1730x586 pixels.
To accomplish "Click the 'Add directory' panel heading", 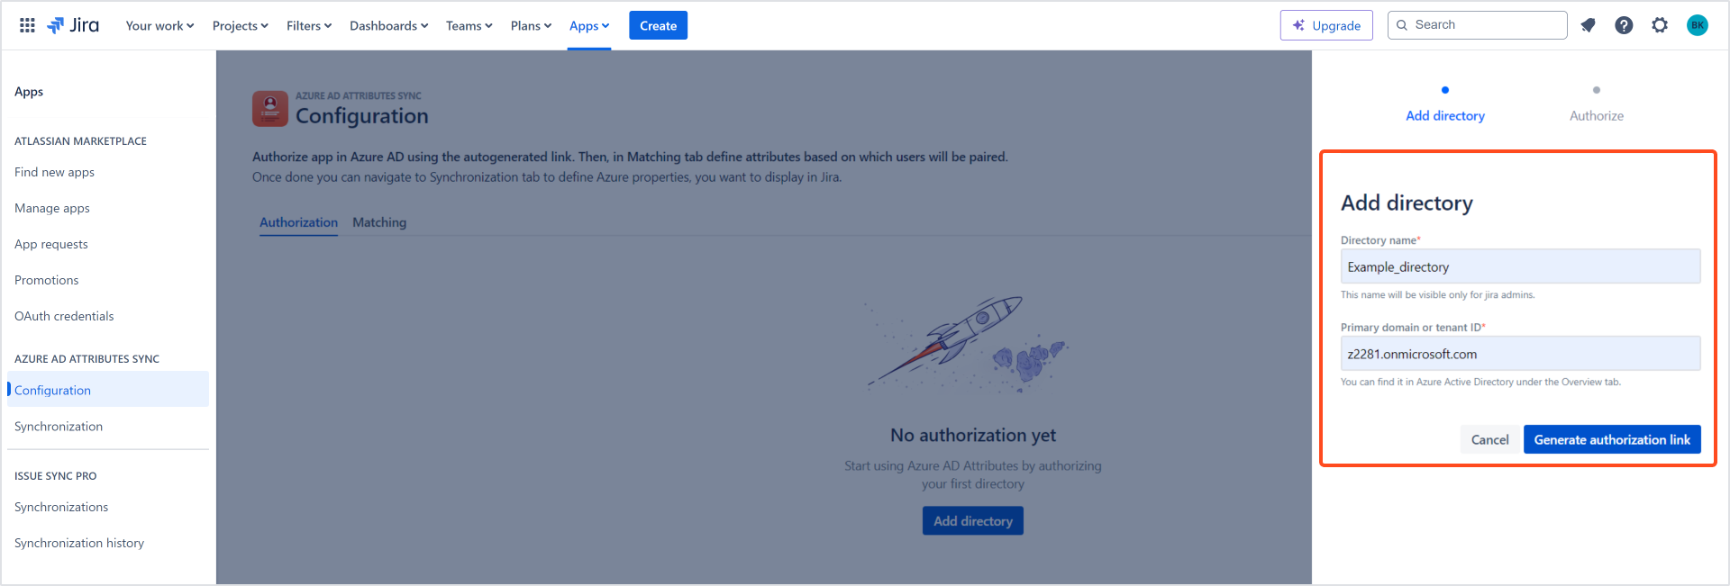I will tap(1407, 203).
